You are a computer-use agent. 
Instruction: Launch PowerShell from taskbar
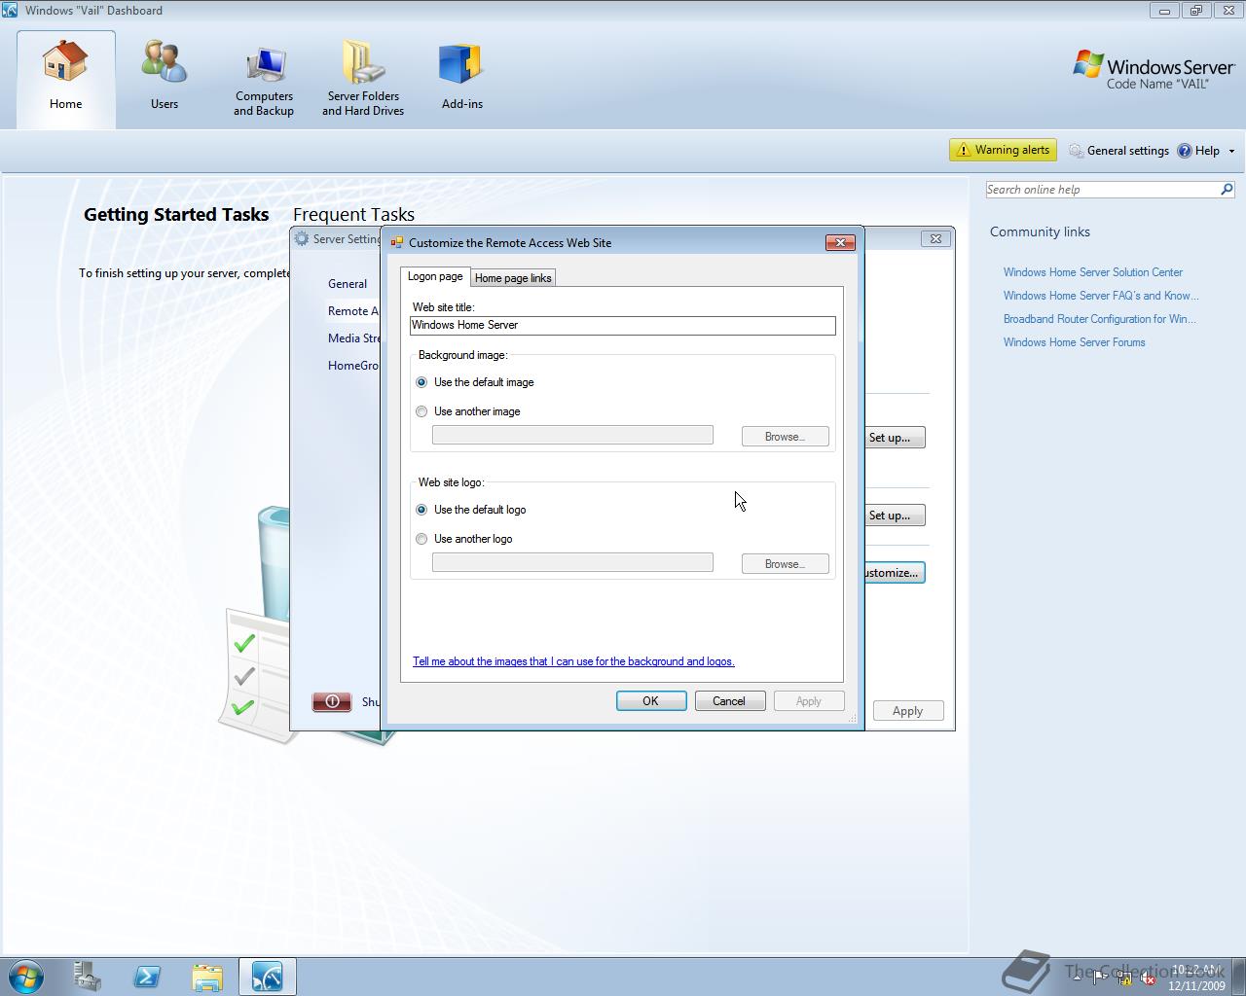tap(147, 977)
